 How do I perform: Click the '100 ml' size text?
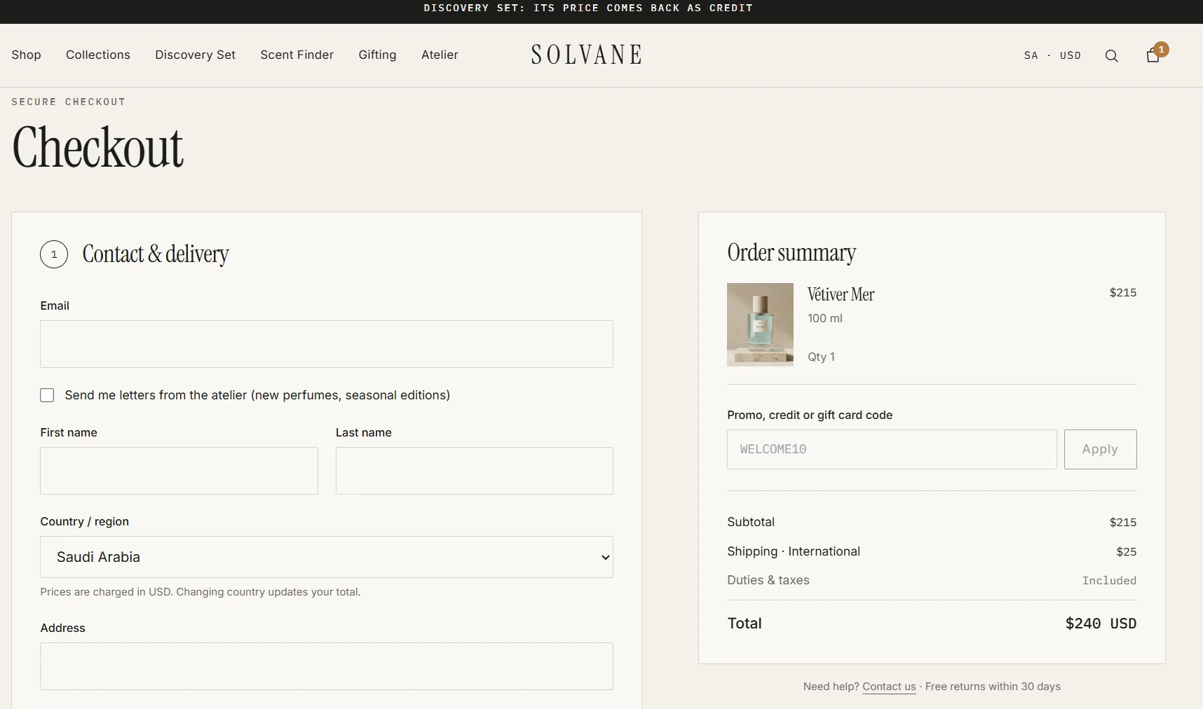coord(825,318)
